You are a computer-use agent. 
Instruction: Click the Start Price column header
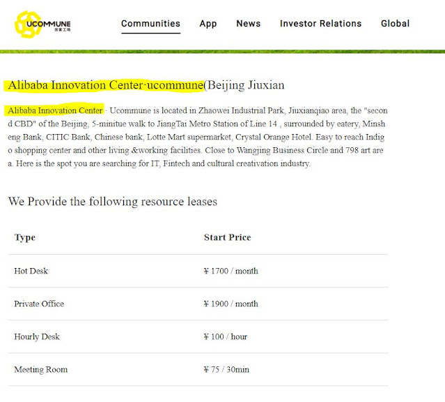(228, 237)
